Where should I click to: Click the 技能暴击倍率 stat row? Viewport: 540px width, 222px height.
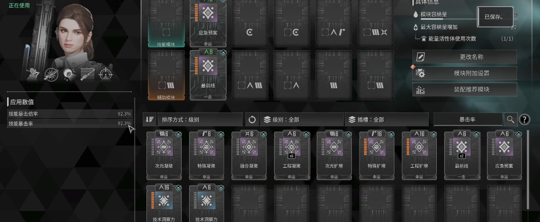click(x=70, y=114)
